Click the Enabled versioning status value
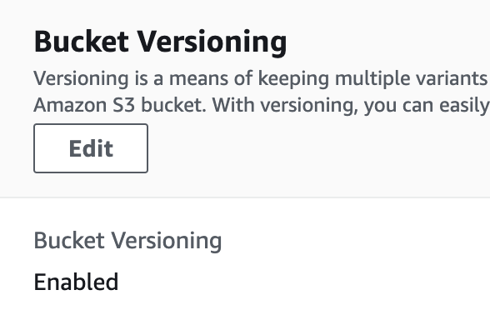The width and height of the screenshot is (490, 320). click(76, 282)
